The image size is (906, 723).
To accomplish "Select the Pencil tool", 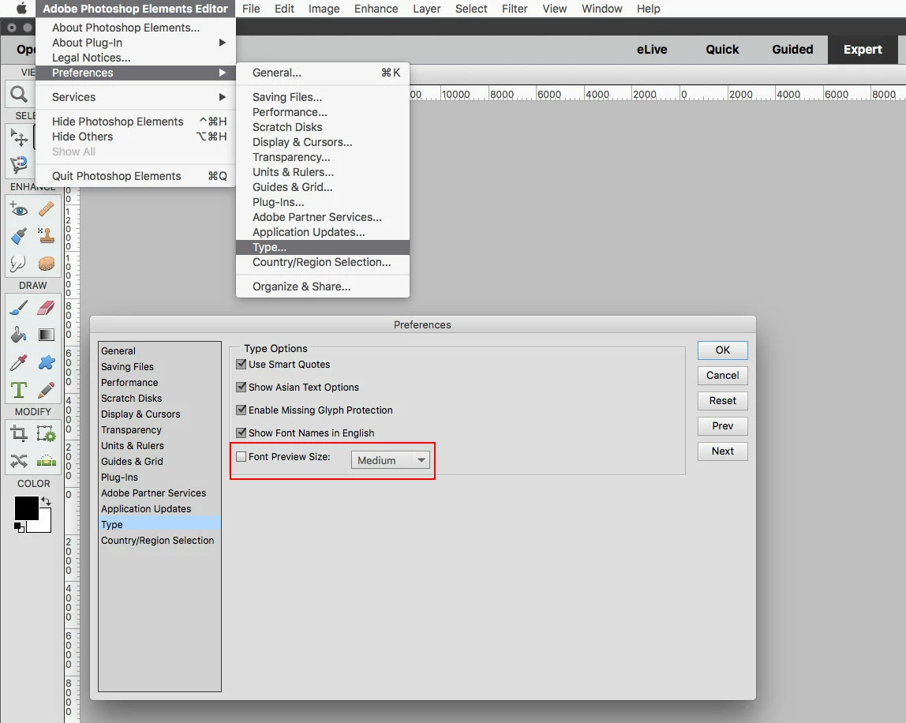I will tap(47, 390).
